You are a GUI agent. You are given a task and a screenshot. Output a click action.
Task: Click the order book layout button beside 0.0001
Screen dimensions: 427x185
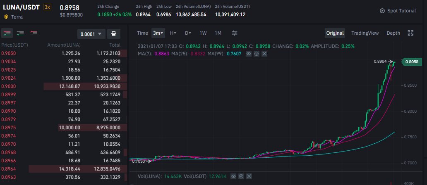[x=113, y=34]
